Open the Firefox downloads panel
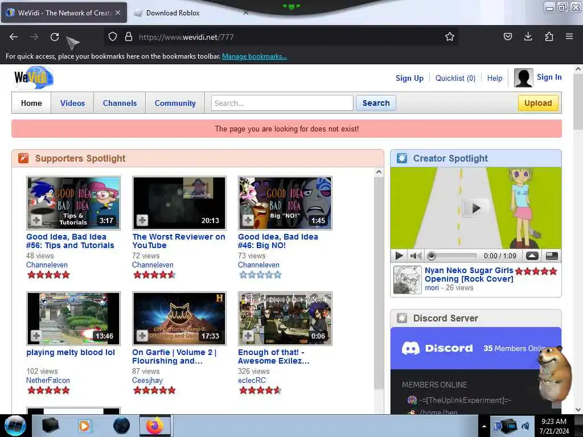The height and width of the screenshot is (437, 583). 528,36
